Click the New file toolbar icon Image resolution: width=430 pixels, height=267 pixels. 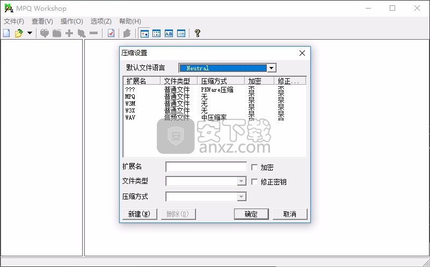[x=6, y=33]
